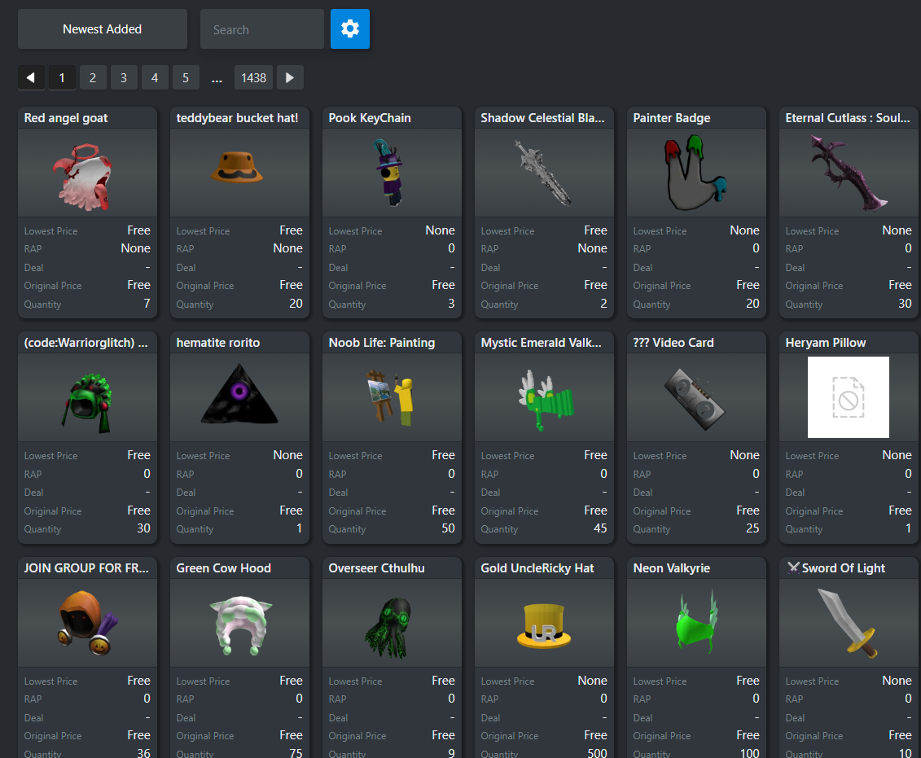This screenshot has height=758, width=921.
Task: Click the ellipsis in the pagination bar
Action: coord(217,77)
